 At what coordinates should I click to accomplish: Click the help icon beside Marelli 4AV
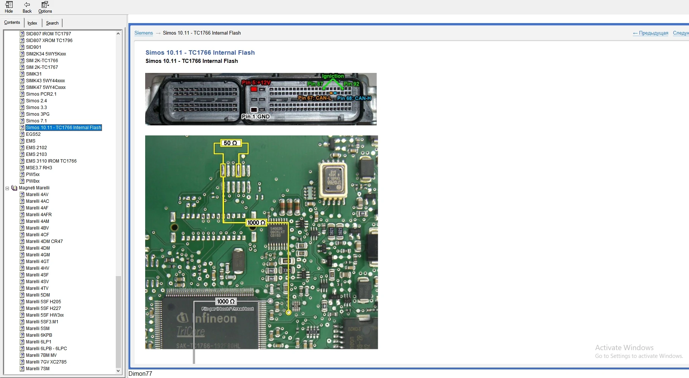click(x=22, y=195)
